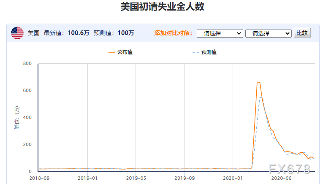Image resolution: width=323 pixels, height=184 pixels.
Task: Click the 2019-05 x-axis label
Action: coord(136,178)
